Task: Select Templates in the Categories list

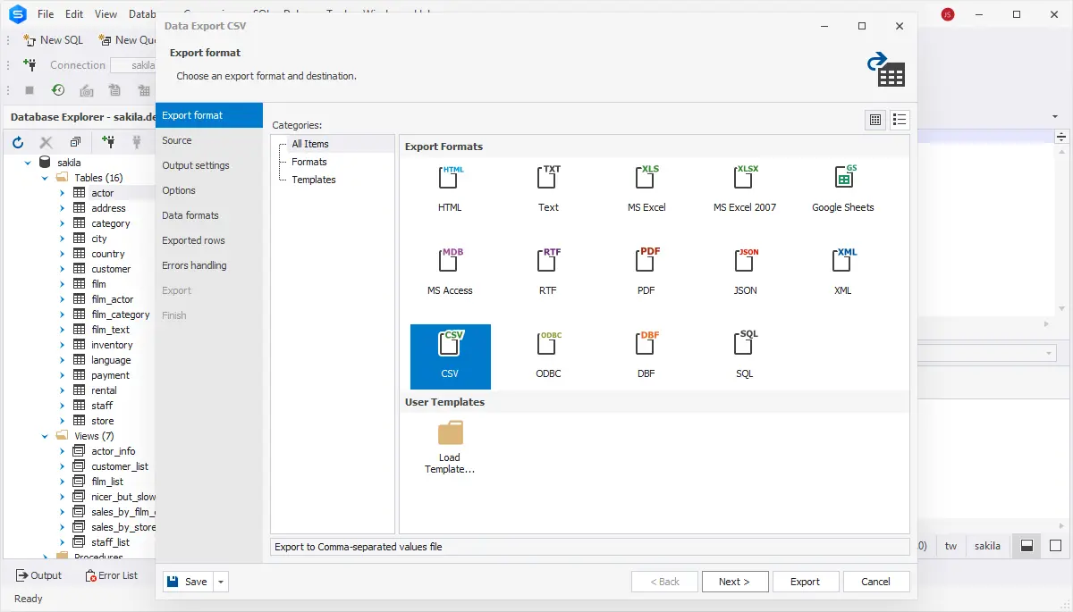Action: pyautogui.click(x=313, y=180)
